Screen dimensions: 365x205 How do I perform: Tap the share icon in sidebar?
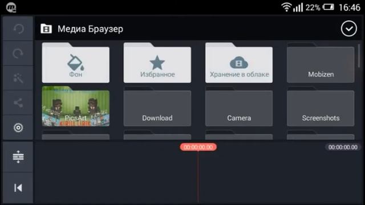18,102
